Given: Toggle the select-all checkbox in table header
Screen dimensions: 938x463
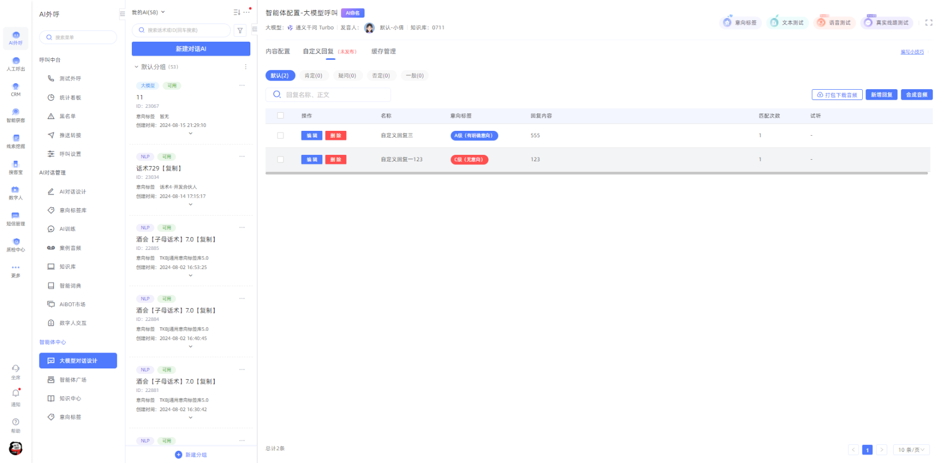Looking at the screenshot, I should click(280, 115).
